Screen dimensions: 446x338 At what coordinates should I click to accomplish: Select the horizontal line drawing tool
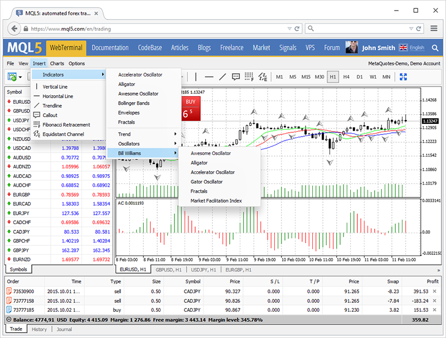point(209,77)
